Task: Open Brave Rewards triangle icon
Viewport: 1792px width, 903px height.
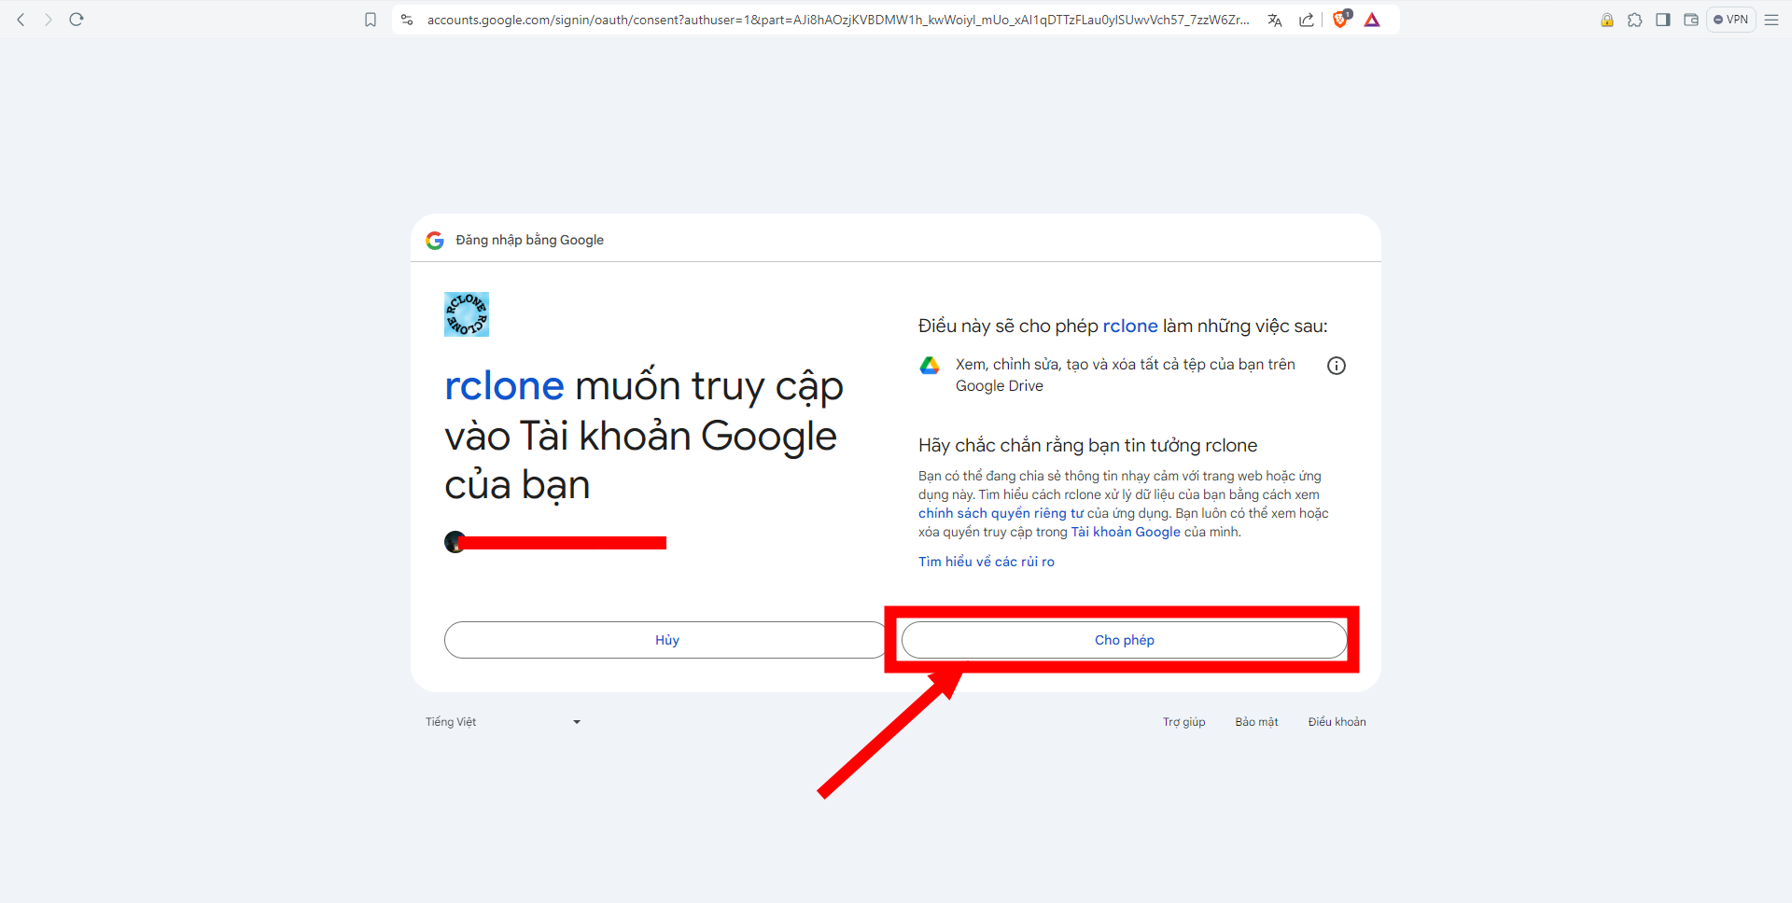Action: 1372,20
